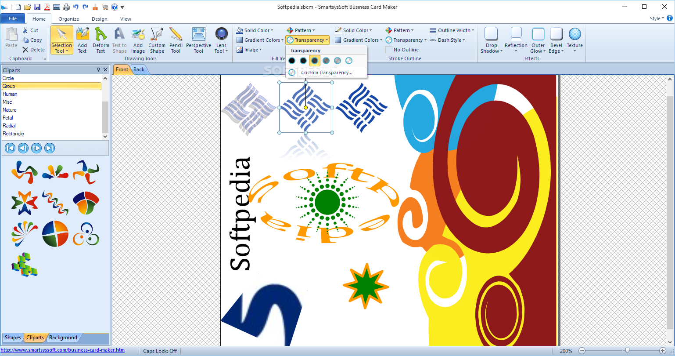
Task: Activate the Deform Text tool
Action: coord(101,40)
